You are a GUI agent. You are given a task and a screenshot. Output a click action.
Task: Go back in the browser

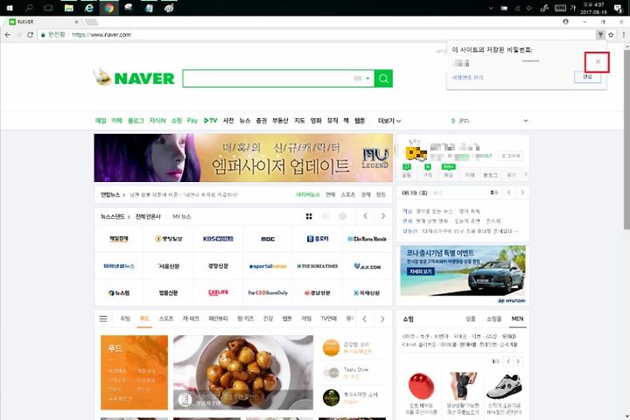[8, 35]
